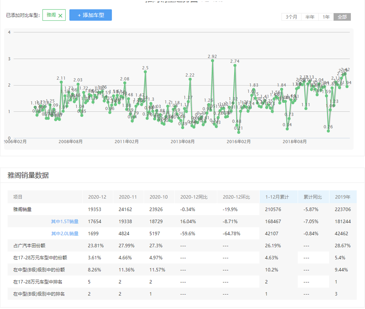Open the 其中1.5T销量 link
The height and width of the screenshot is (309, 365).
(65, 222)
